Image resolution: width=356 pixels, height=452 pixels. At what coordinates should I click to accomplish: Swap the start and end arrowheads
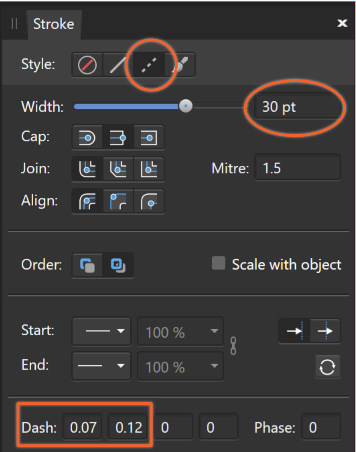pyautogui.click(x=327, y=367)
